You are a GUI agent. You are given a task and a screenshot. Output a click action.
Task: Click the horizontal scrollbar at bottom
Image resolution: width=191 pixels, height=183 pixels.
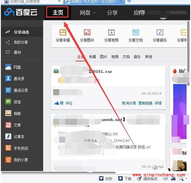(58, 173)
